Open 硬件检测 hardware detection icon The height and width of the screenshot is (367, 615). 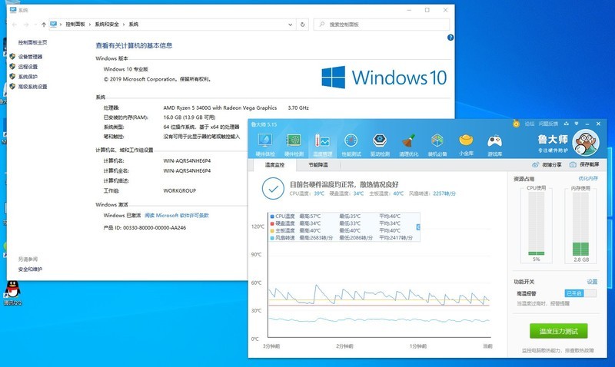[x=294, y=144]
